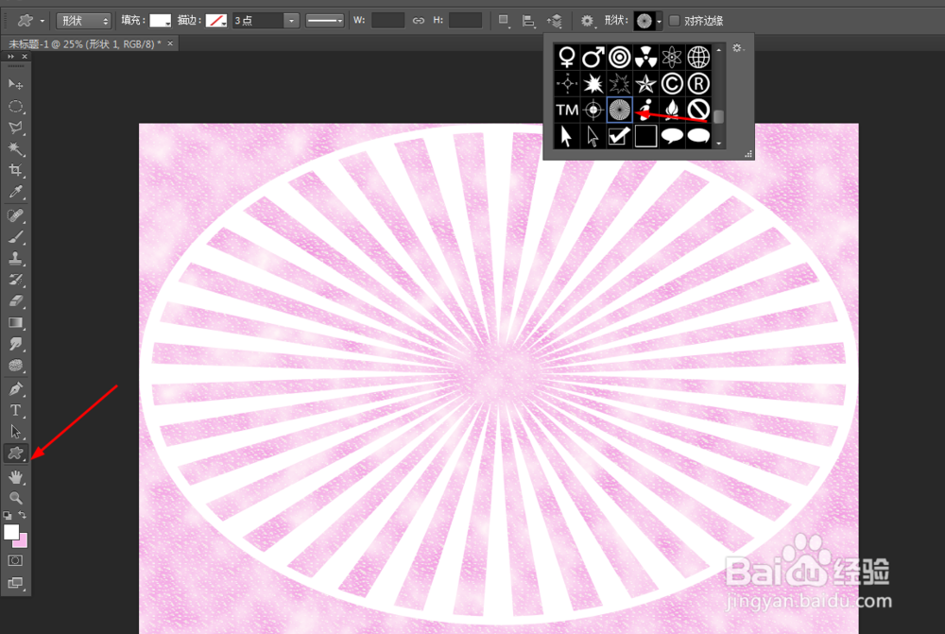Open the fill color swatch
The height and width of the screenshot is (634, 945).
click(161, 21)
